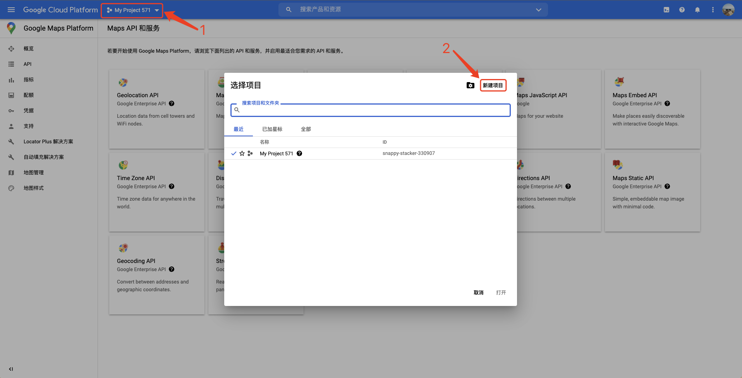The image size is (742, 378).
Task: Click the Maps Static API card icon
Action: tap(618, 165)
